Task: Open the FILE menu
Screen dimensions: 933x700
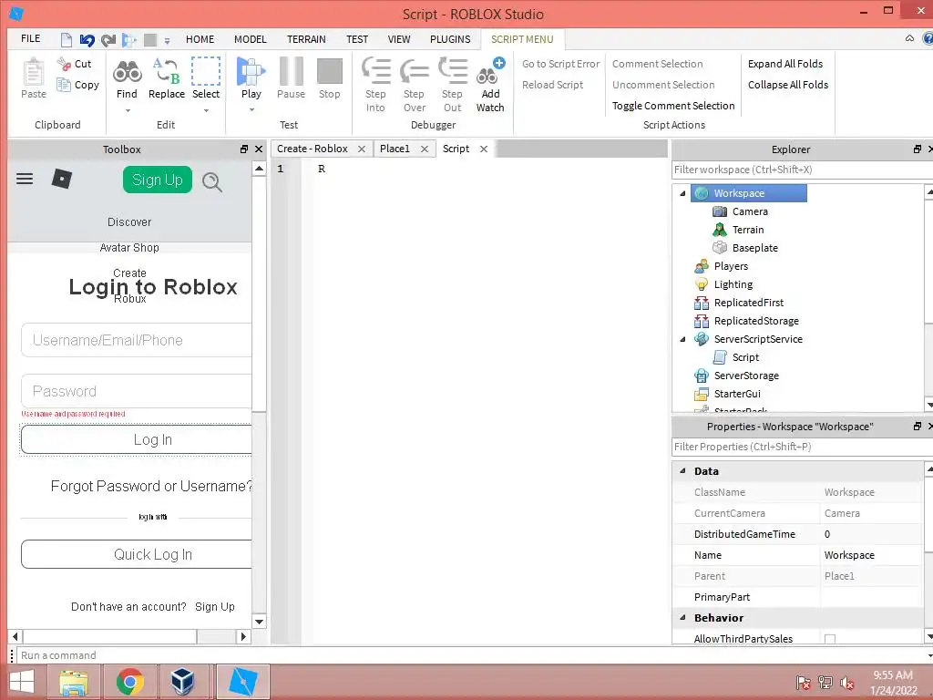Action: 30,38
